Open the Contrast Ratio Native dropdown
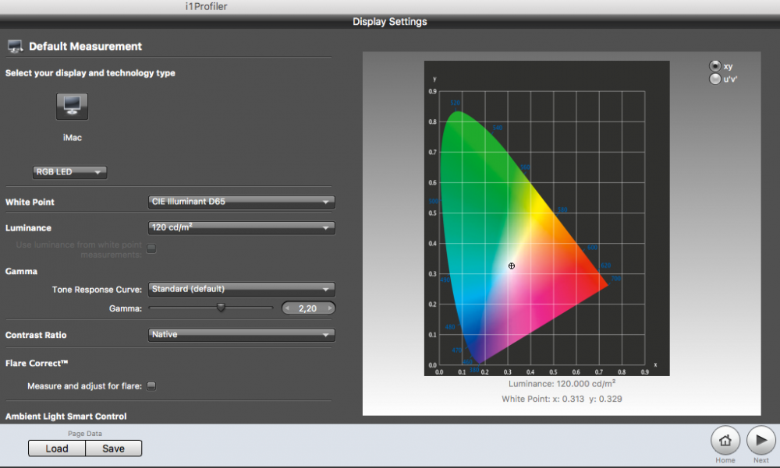This screenshot has width=780, height=468. tap(241, 335)
